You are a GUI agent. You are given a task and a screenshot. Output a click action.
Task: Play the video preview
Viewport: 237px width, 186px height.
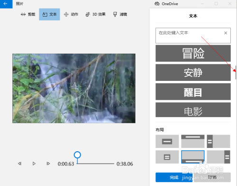[34, 164]
